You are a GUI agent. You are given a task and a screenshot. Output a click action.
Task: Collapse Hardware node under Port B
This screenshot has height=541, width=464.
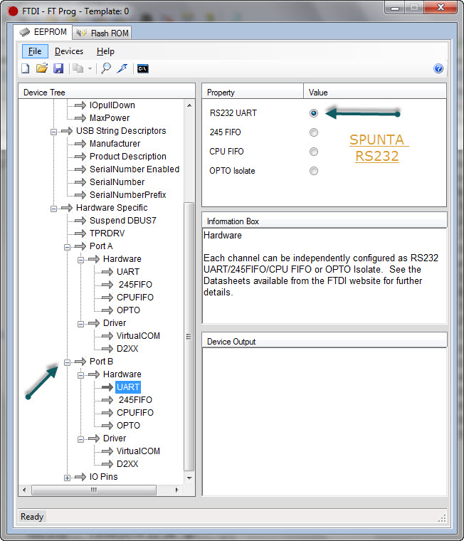pos(80,375)
